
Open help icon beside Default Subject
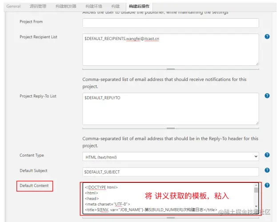pos(267,170)
